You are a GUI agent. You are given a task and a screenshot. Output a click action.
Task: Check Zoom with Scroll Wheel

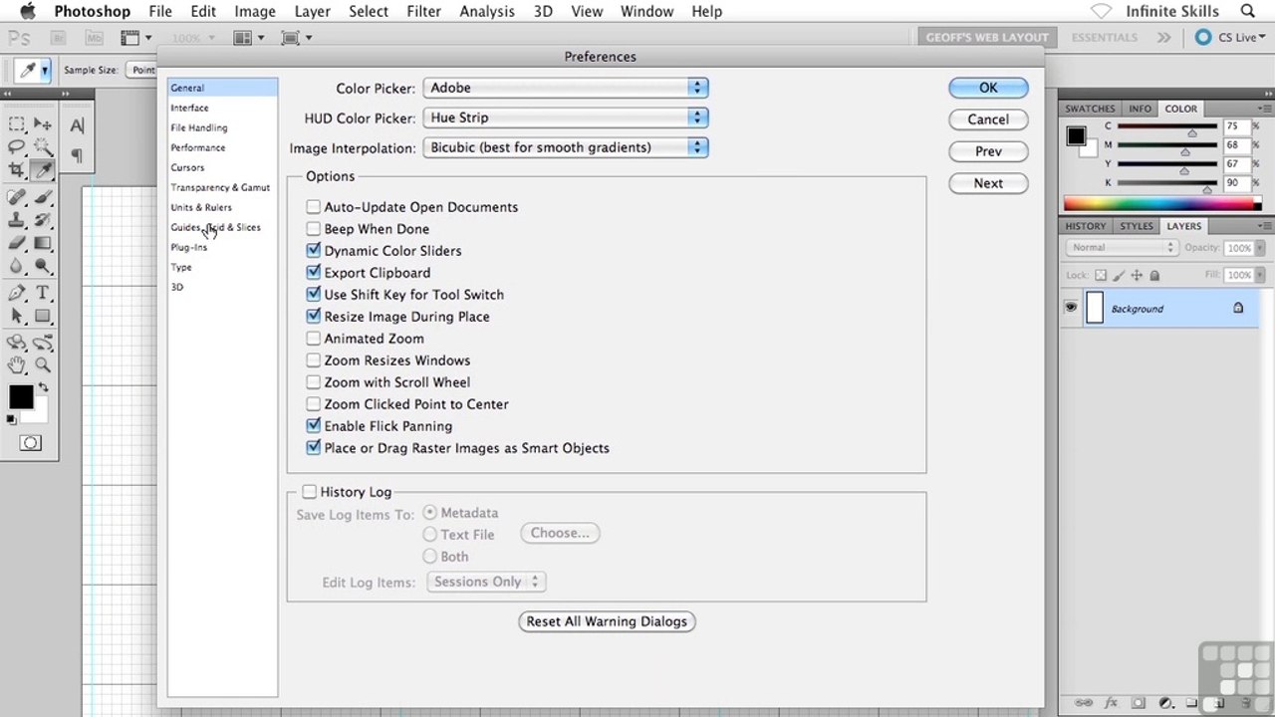[314, 382]
